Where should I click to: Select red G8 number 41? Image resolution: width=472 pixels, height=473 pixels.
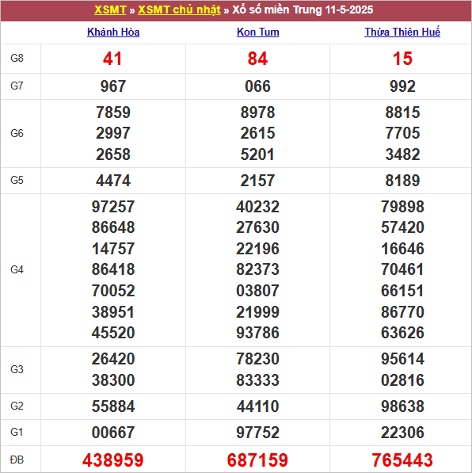(x=112, y=59)
